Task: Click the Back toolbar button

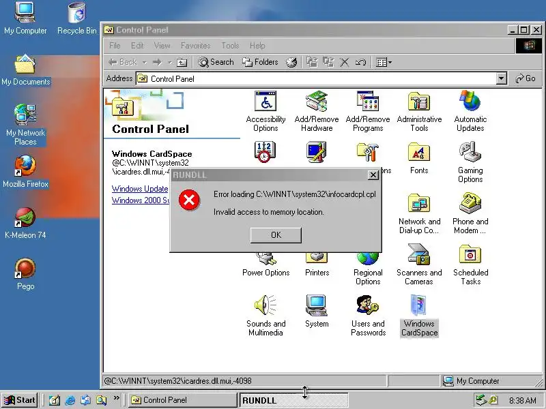Action: pos(123,62)
